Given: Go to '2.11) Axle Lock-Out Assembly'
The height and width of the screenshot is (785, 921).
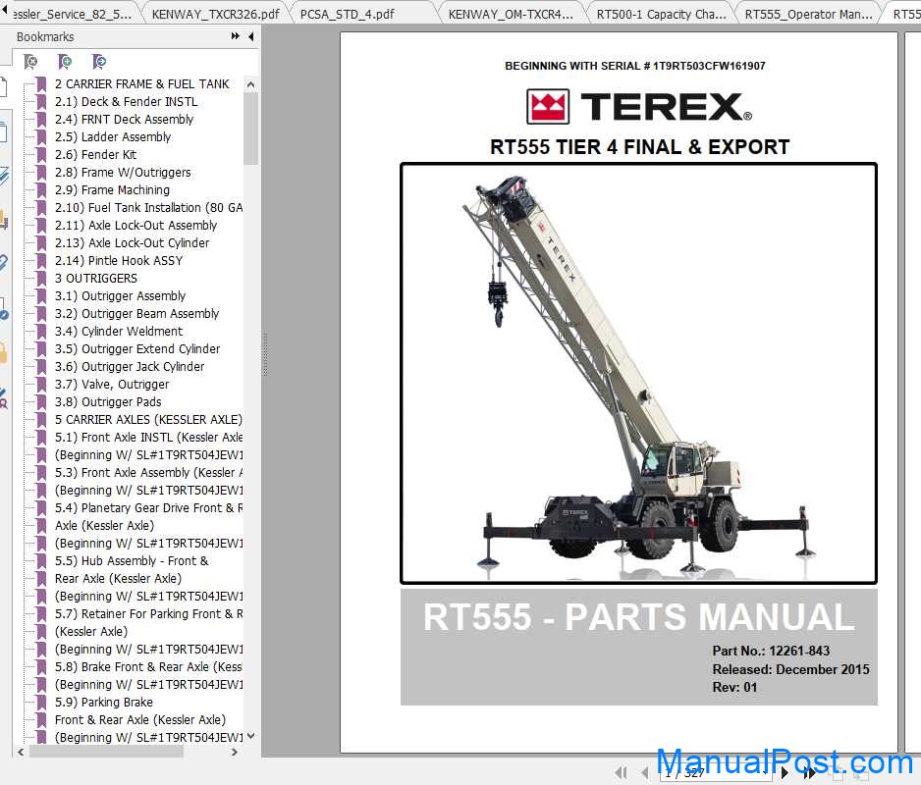Looking at the screenshot, I should pos(135,225).
